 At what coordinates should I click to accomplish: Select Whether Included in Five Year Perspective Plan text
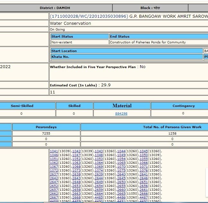point(93,67)
